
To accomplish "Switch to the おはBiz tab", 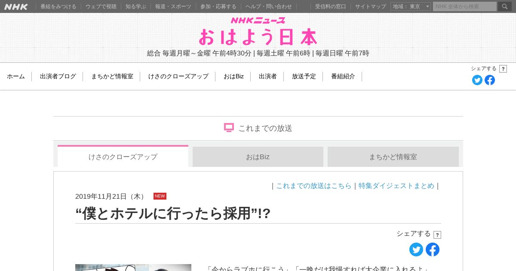I will [258, 157].
